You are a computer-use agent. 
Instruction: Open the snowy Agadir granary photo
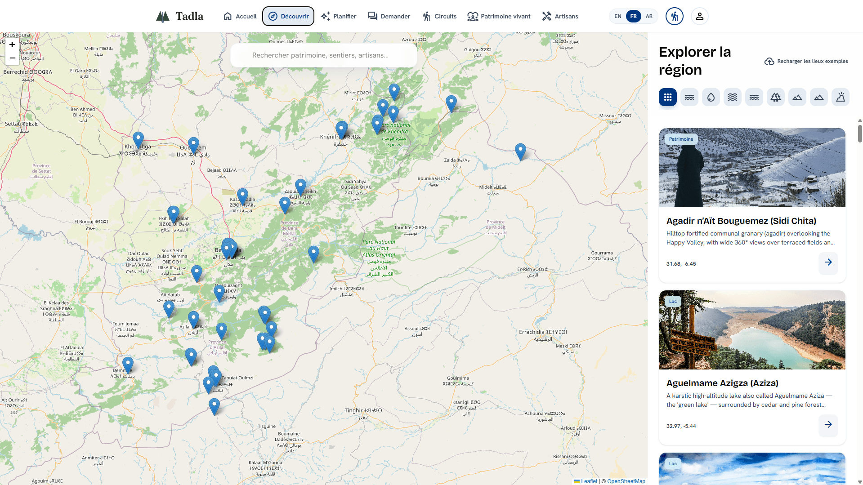[x=752, y=168]
